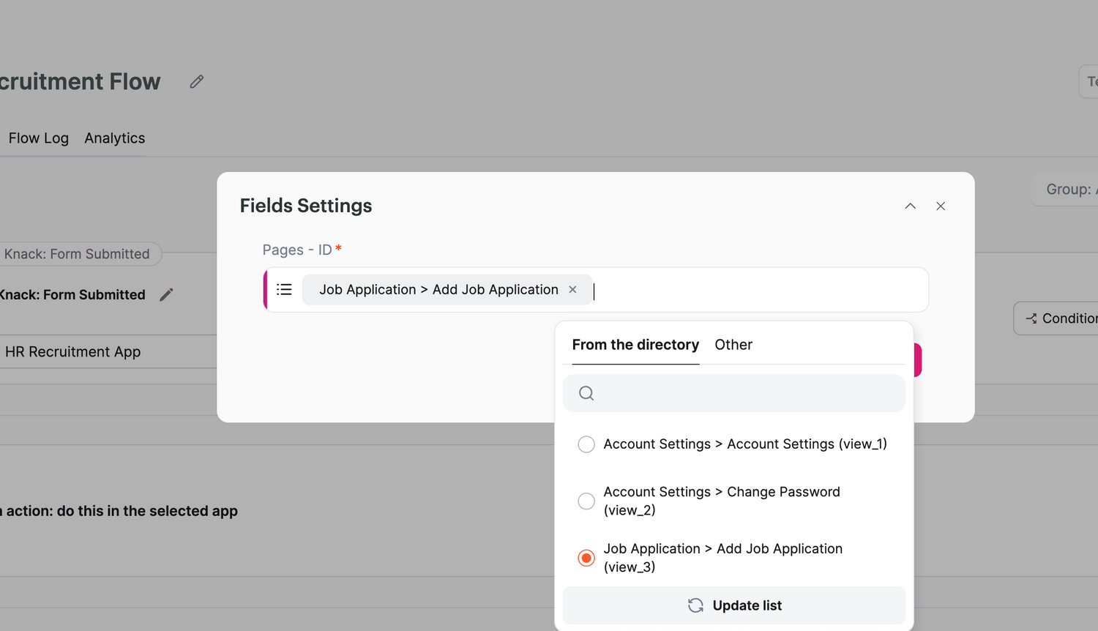Click the pencil icon beside the flow title
The image size is (1098, 631).
pyautogui.click(x=196, y=81)
